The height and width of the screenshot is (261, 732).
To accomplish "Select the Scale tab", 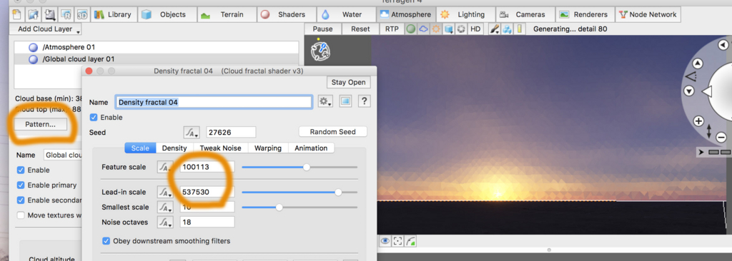I will 140,148.
